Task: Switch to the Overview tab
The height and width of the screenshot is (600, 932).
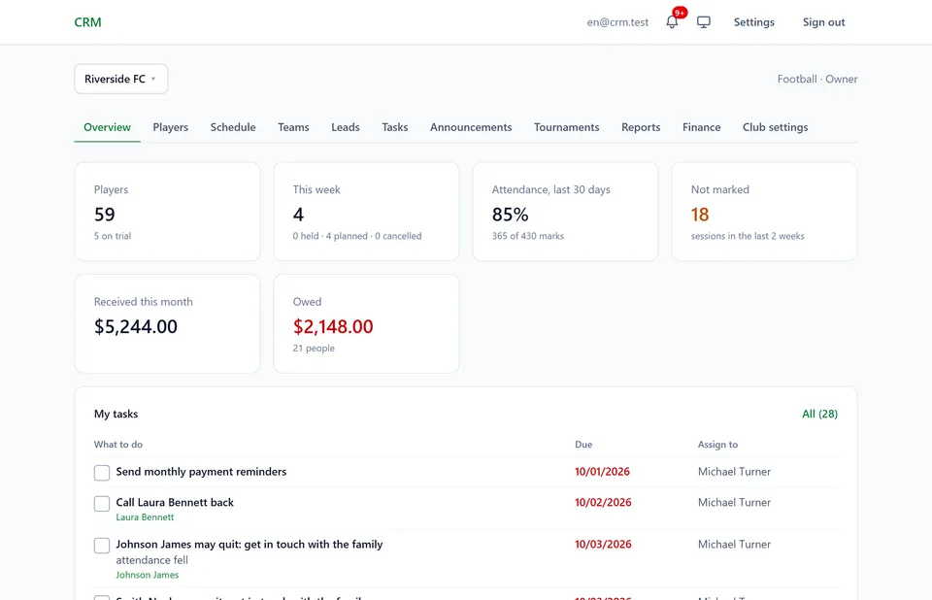Action: coord(107,127)
